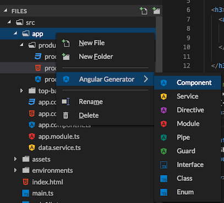This screenshot has width=224, height=203.
Task: Click editor line number 6
Action: [x=188, y=10]
